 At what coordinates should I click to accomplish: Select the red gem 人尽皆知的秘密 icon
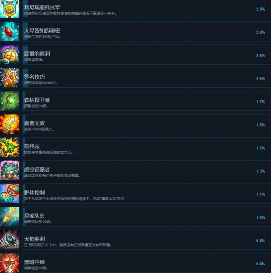click(x=10, y=31)
